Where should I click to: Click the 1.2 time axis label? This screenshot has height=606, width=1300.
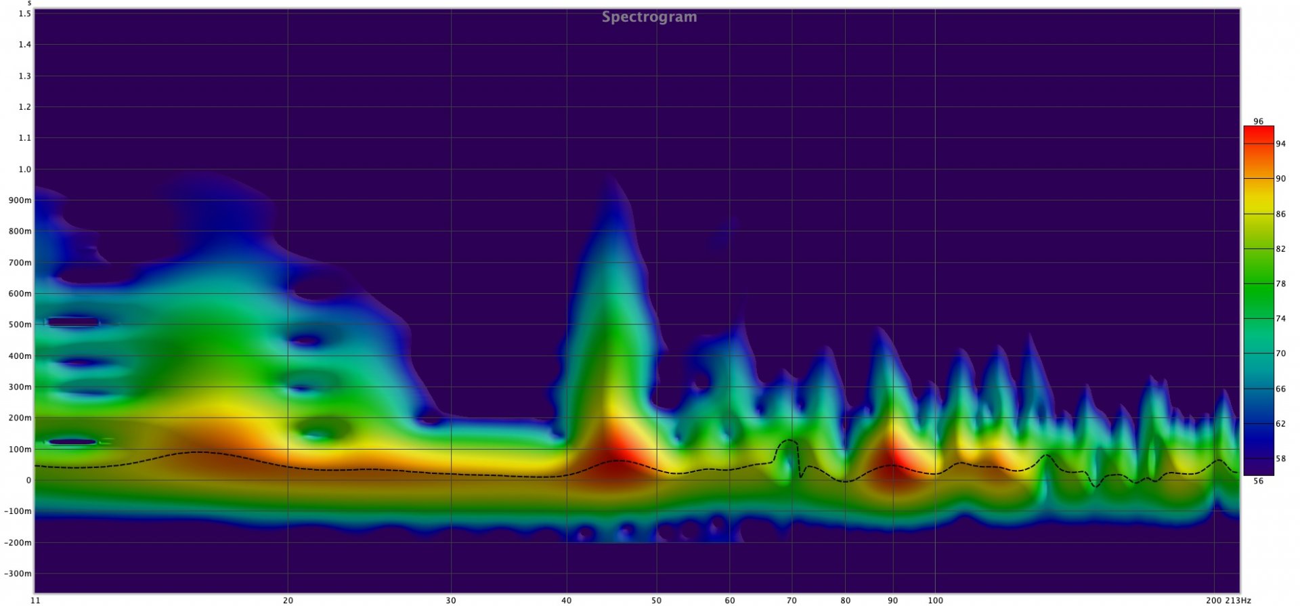pos(25,107)
